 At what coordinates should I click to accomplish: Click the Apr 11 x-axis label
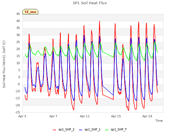click(x=85, y=116)
